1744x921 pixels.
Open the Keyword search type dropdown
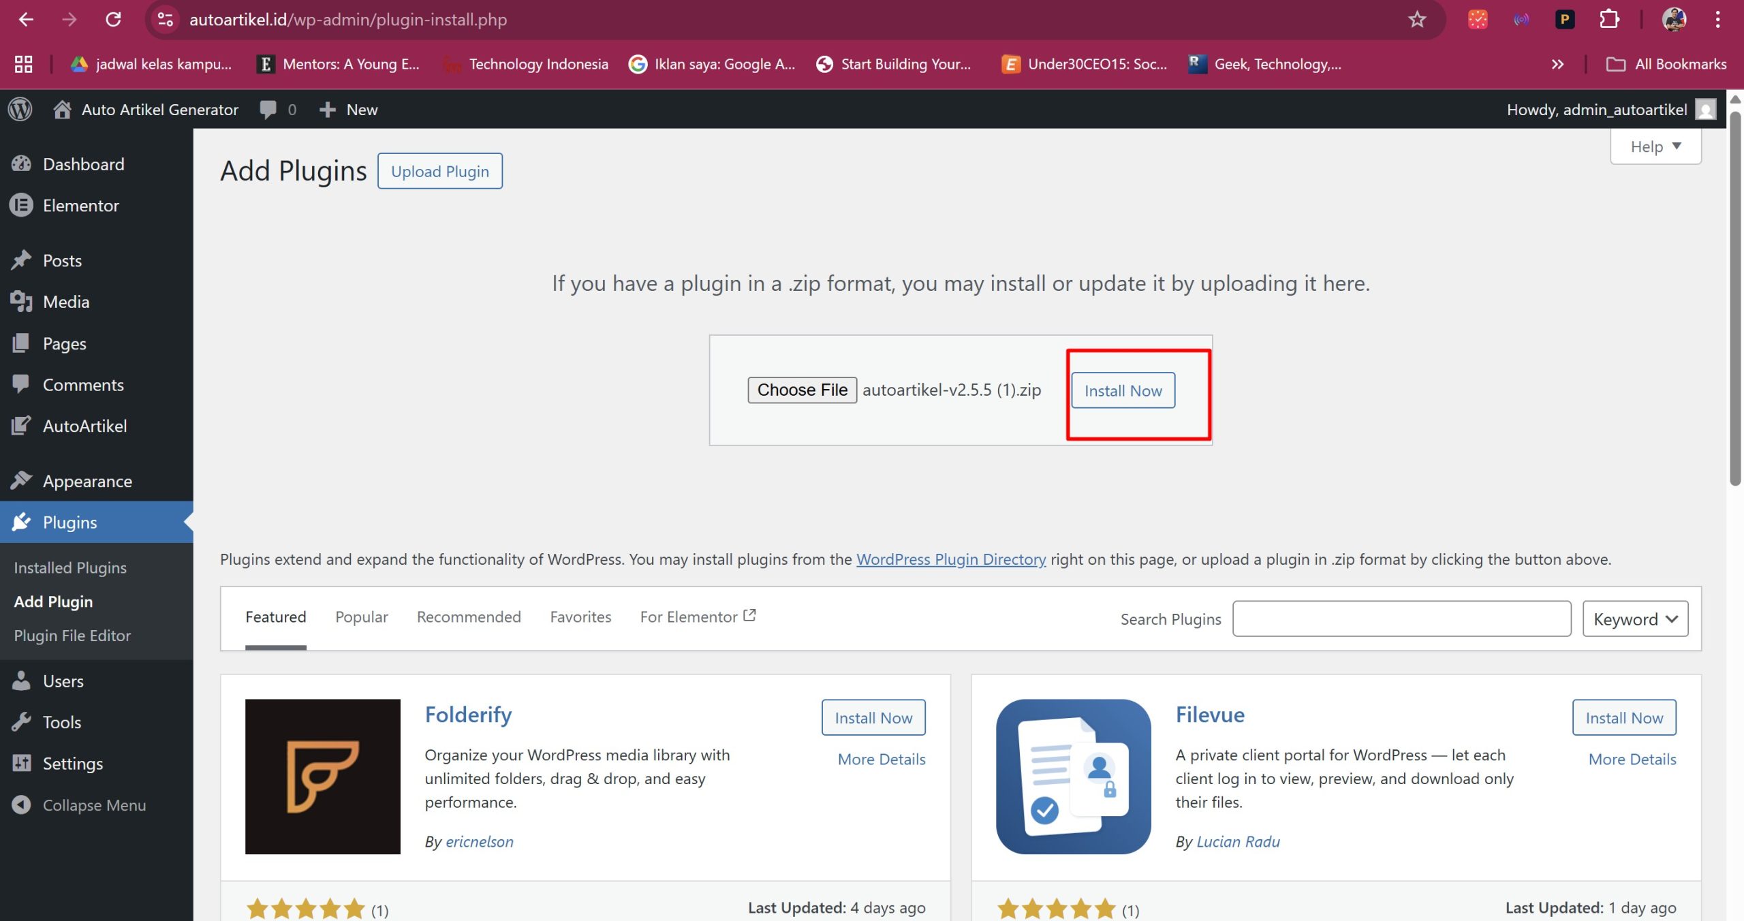[x=1634, y=619]
